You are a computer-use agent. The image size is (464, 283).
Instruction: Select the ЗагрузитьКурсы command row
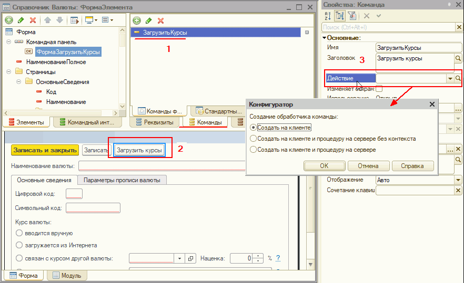216,32
